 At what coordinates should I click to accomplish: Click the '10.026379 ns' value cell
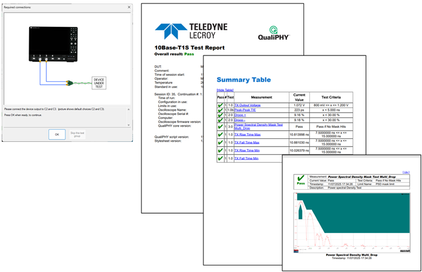pyautogui.click(x=299, y=151)
